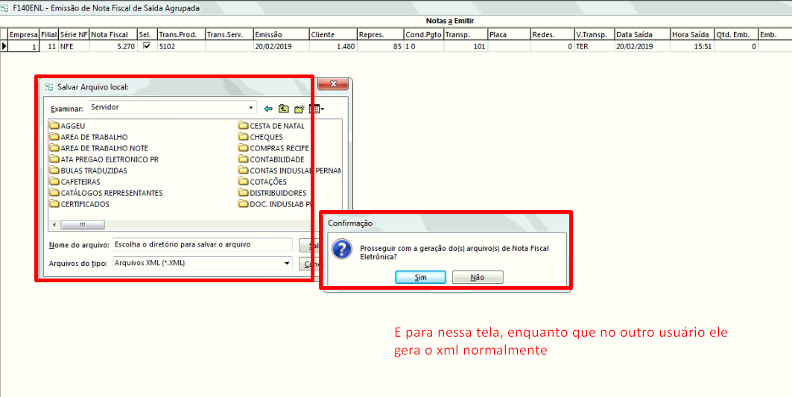Go up one folder level
Screen dimensions: 792x397
coord(283,108)
